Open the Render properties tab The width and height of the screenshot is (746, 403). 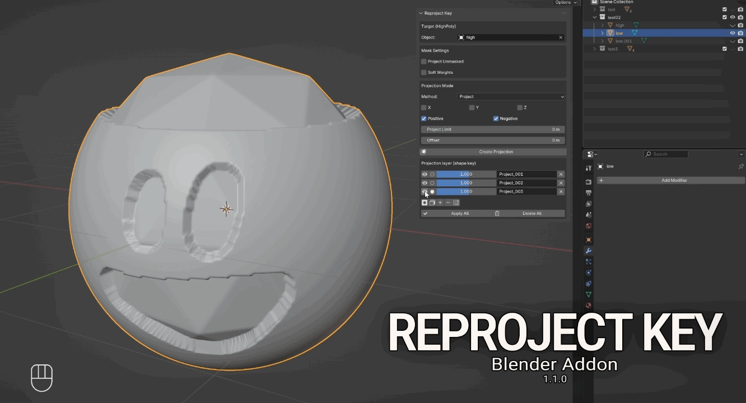pos(589,182)
